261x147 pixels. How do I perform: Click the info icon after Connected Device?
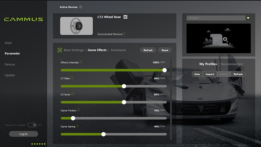click(124, 33)
